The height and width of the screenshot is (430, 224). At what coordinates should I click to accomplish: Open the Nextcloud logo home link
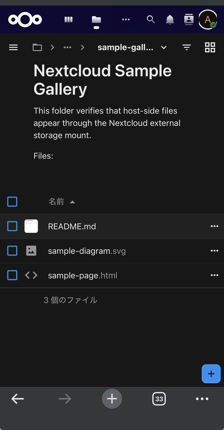click(25, 19)
